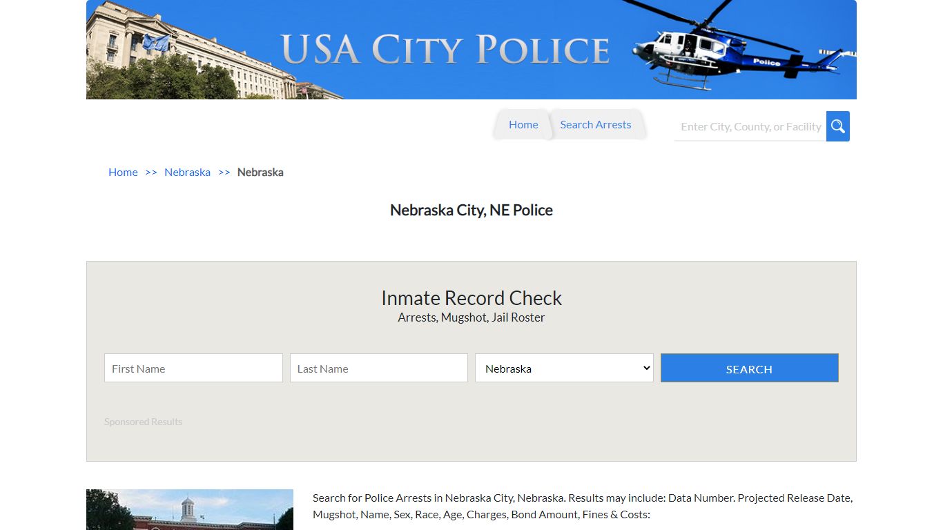
Task: Click the First Name input field
Action: [x=193, y=368]
